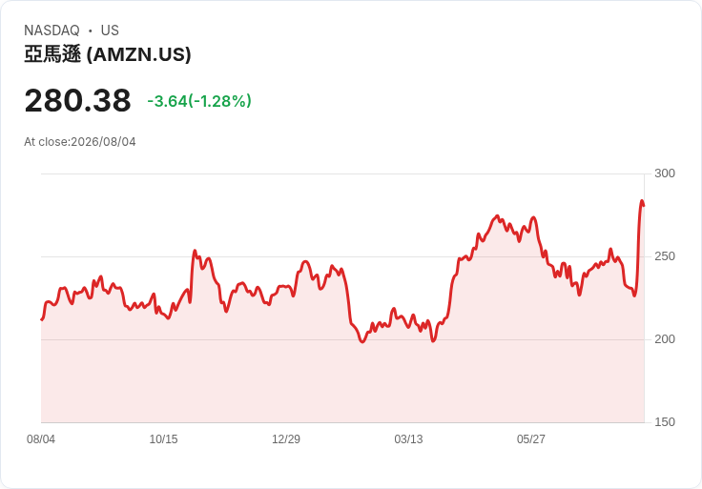This screenshot has width=702, height=489.
Task: Click the latest price peak on chart
Action: click(x=642, y=201)
